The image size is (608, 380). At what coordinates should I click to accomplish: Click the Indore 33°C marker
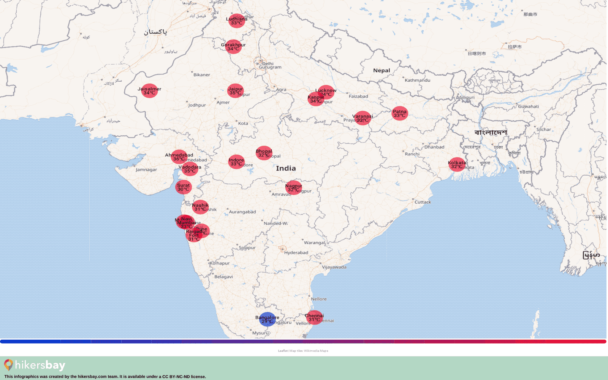click(236, 162)
